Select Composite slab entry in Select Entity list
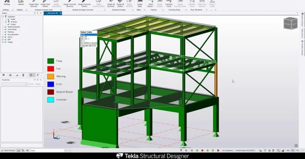 pyautogui.click(x=88, y=46)
